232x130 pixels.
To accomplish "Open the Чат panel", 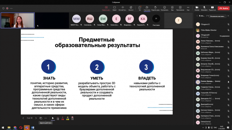I will click(x=140, y=8).
